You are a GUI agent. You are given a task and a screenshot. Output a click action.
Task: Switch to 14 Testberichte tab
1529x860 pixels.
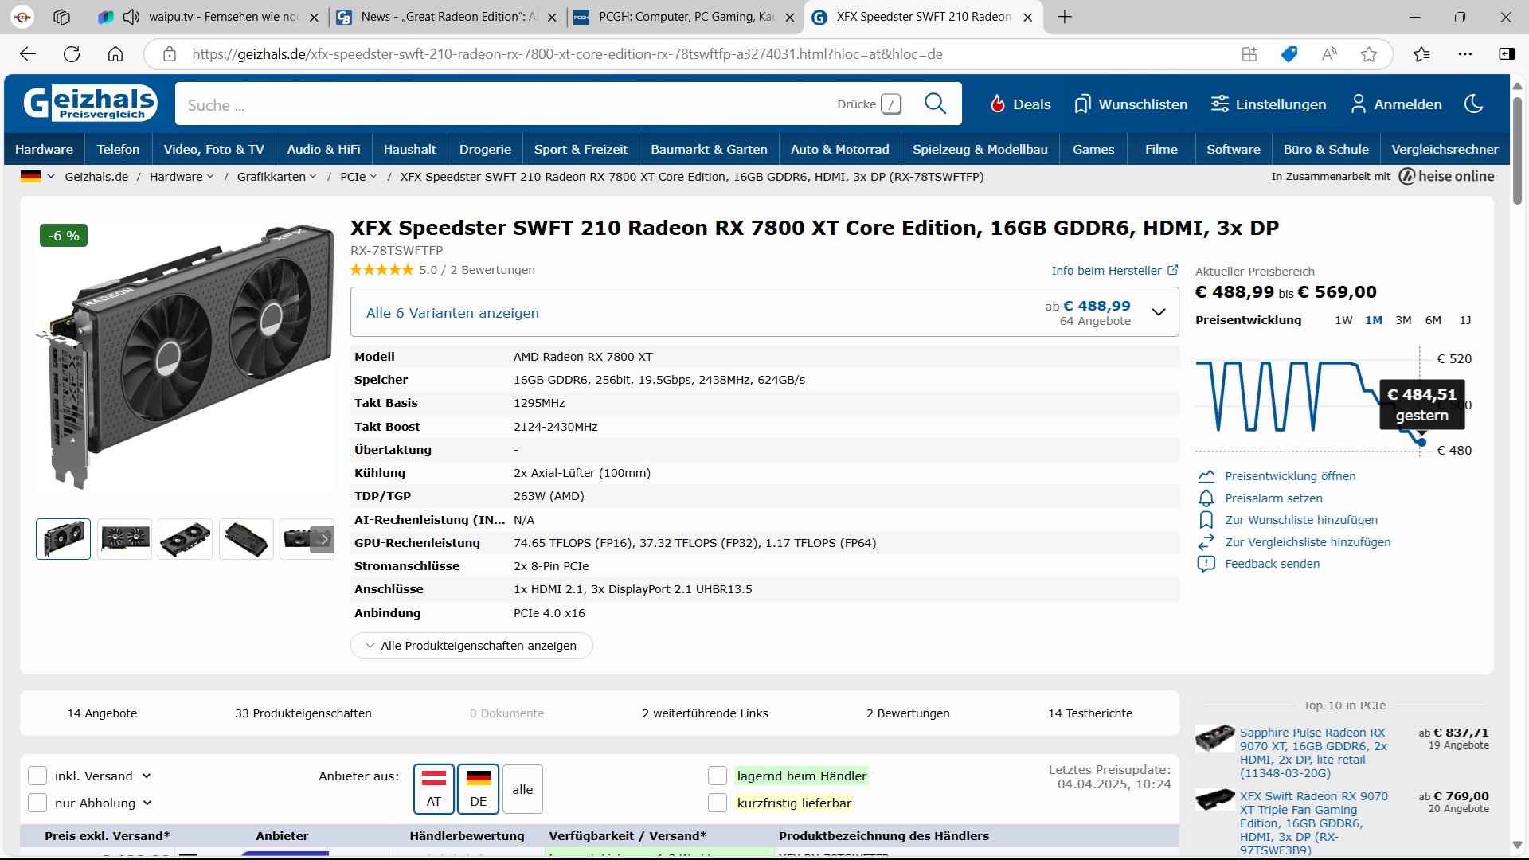[x=1089, y=713]
